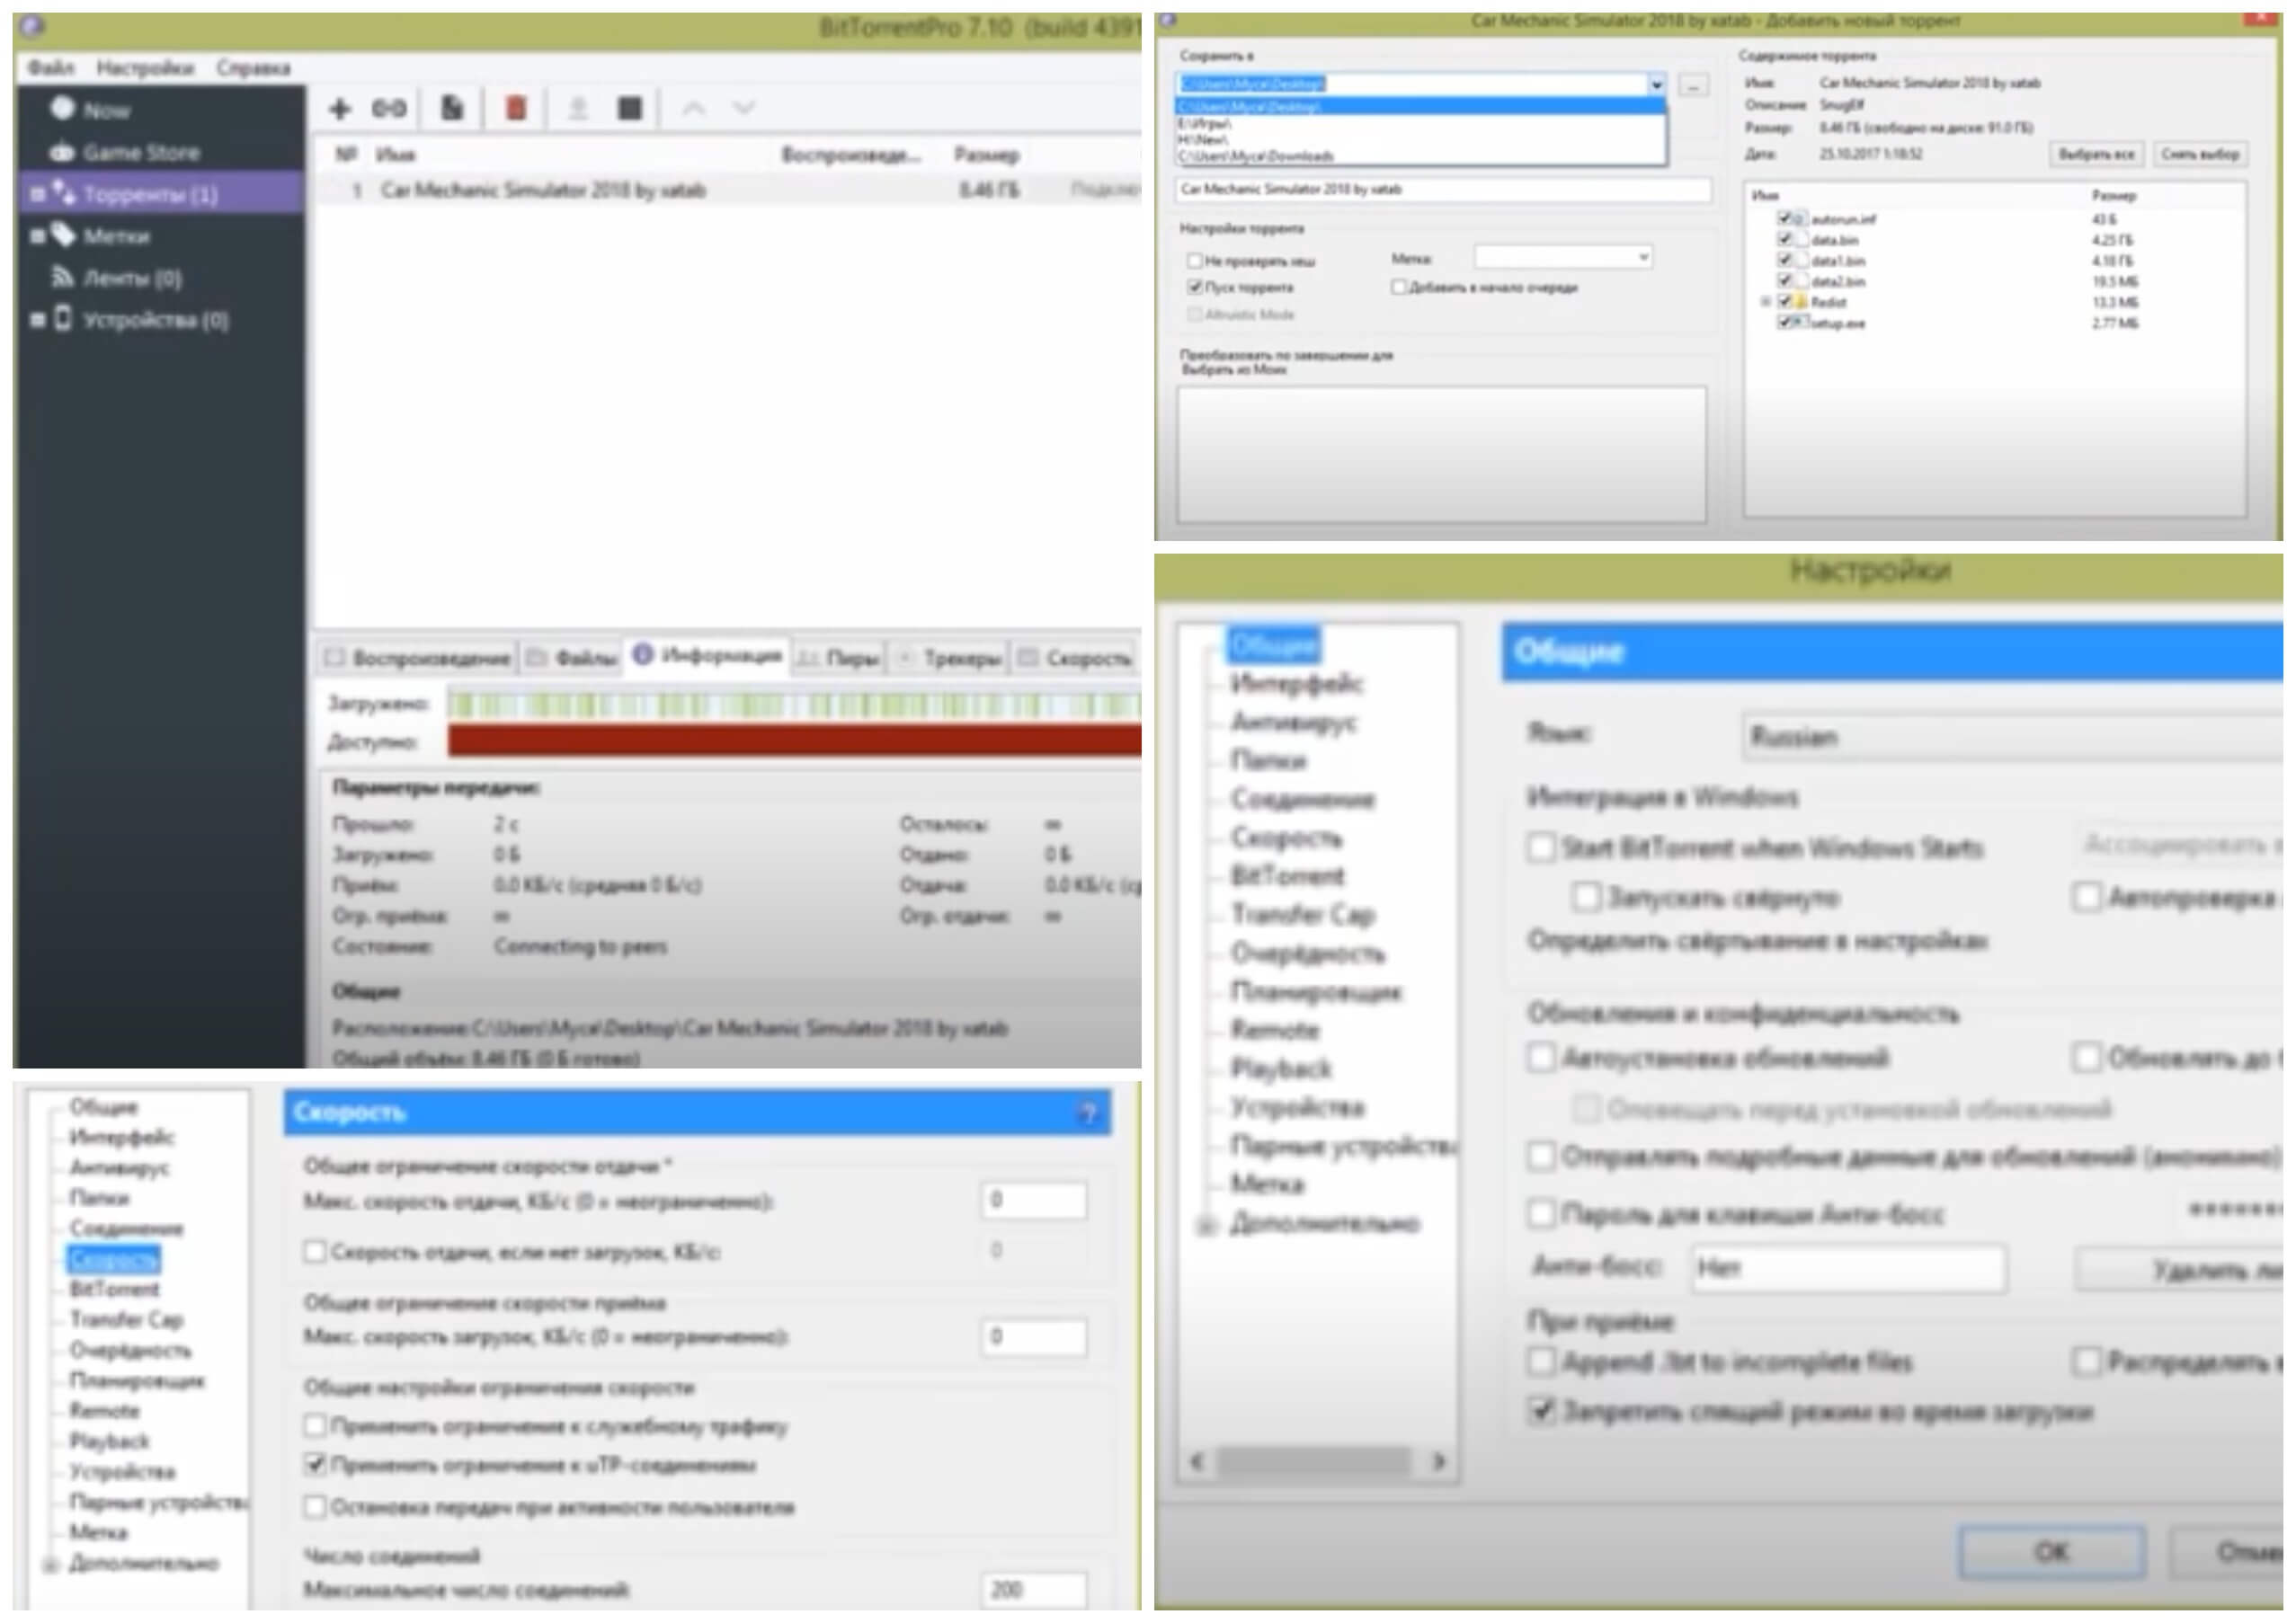Image resolution: width=2296 pixels, height=1623 pixels.
Task: Open the save path dropdown arrow
Action: (1656, 84)
